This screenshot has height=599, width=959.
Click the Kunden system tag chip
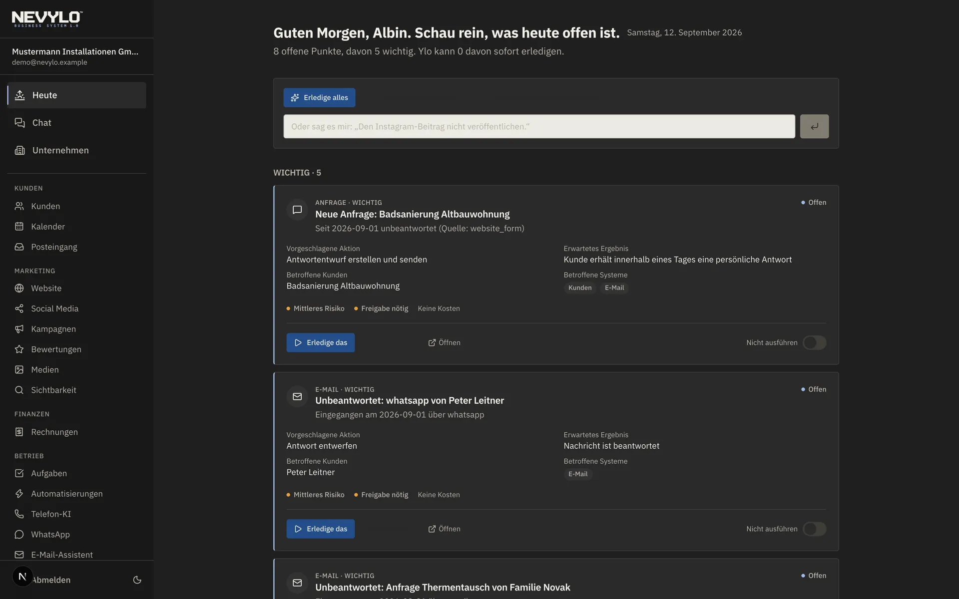[580, 288]
